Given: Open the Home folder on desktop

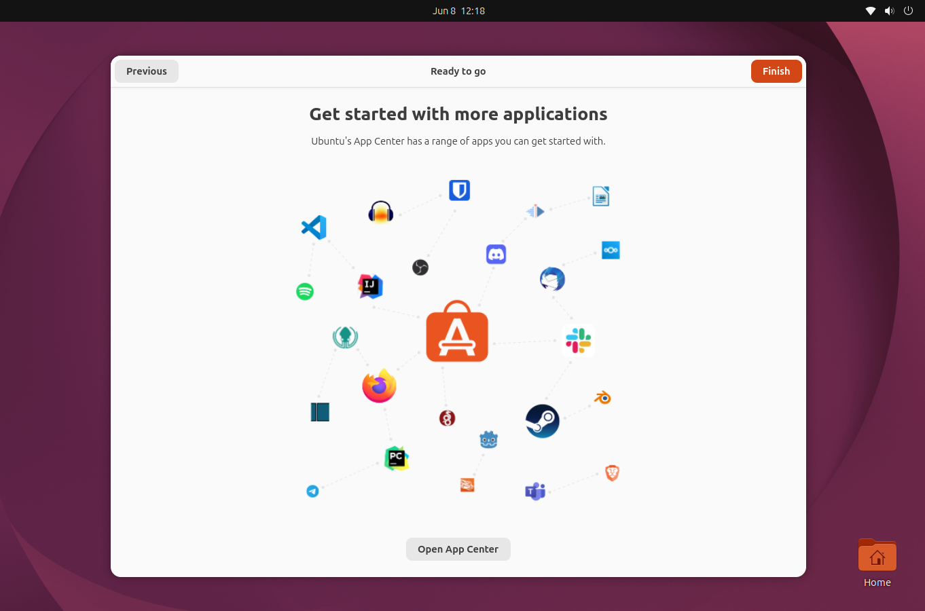Looking at the screenshot, I should pos(877,563).
